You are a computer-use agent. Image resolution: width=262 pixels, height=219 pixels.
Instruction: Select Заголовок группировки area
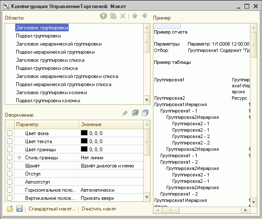[42, 28]
